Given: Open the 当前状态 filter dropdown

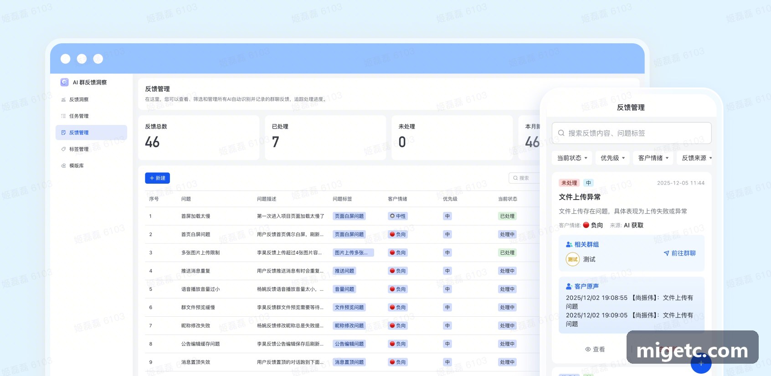Looking at the screenshot, I should coord(572,158).
